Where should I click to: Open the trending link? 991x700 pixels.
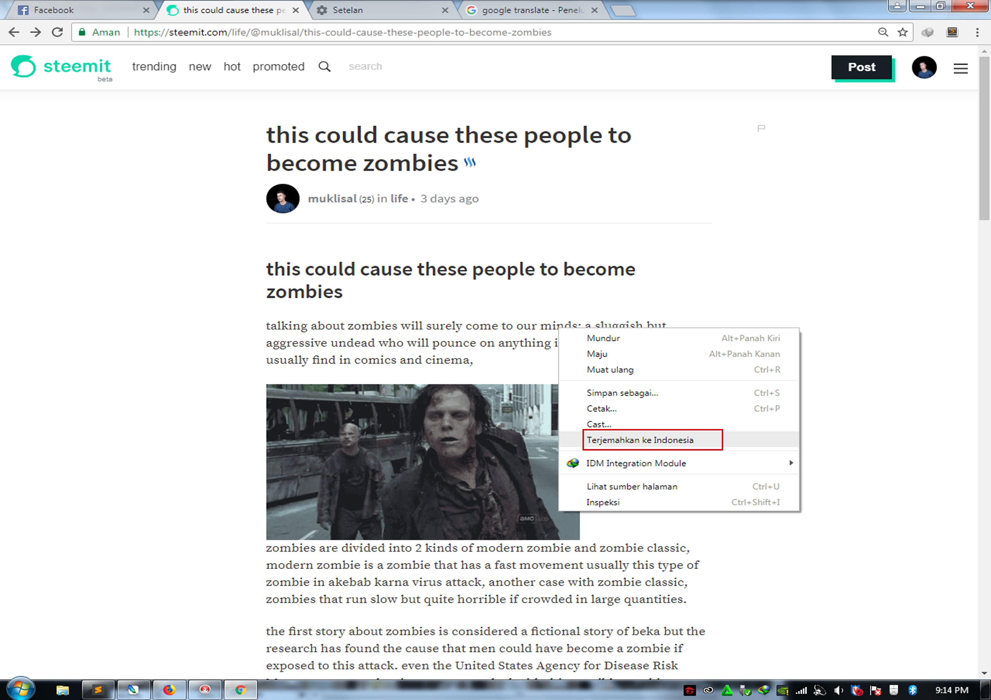154,66
